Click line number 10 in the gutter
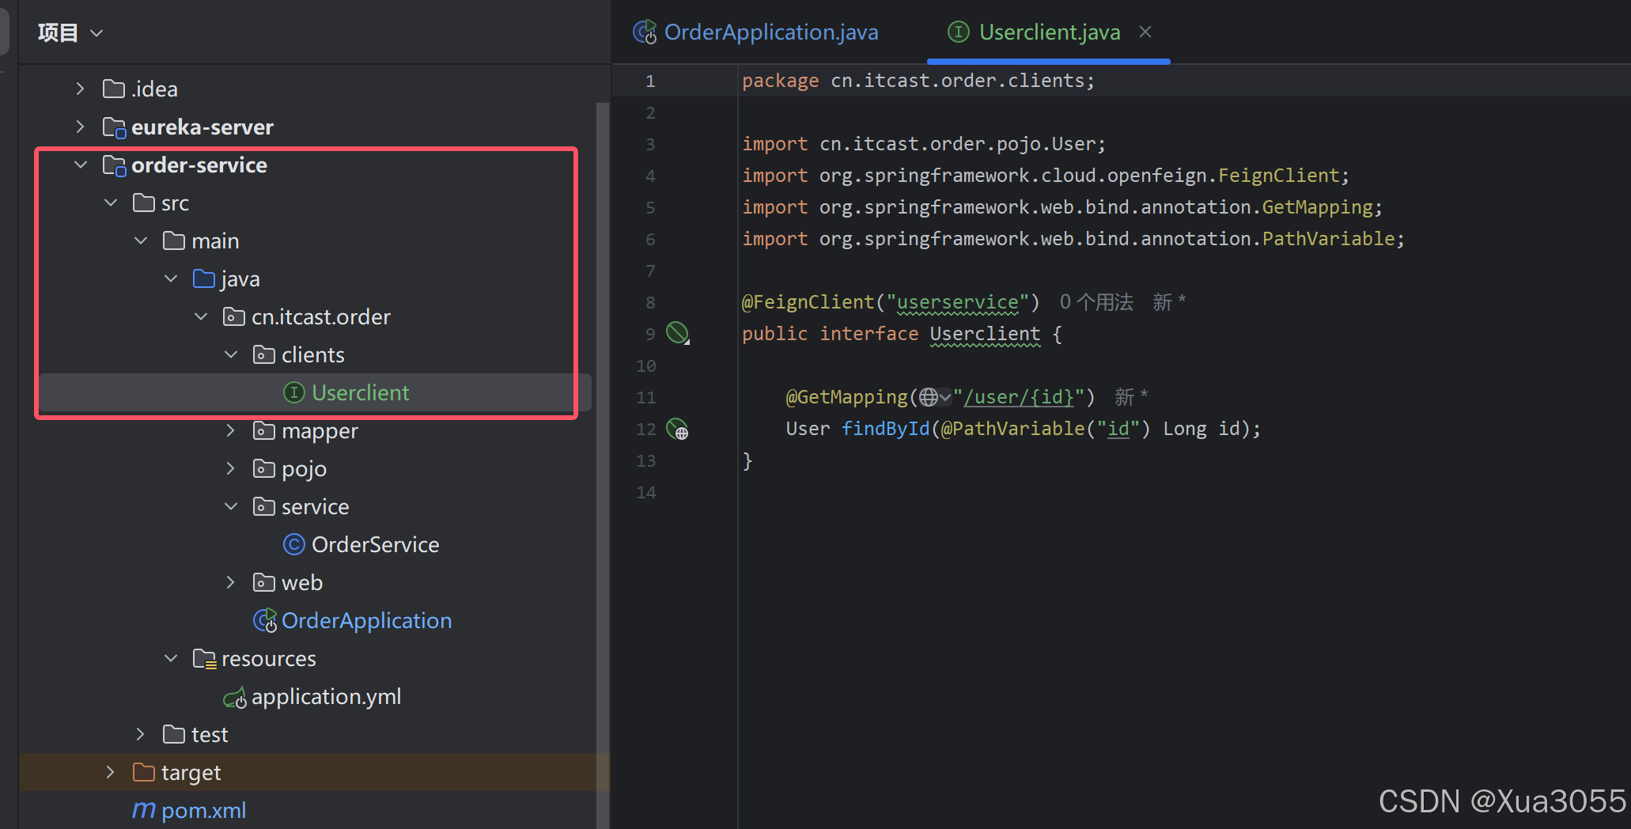The height and width of the screenshot is (829, 1631). pyautogui.click(x=646, y=365)
